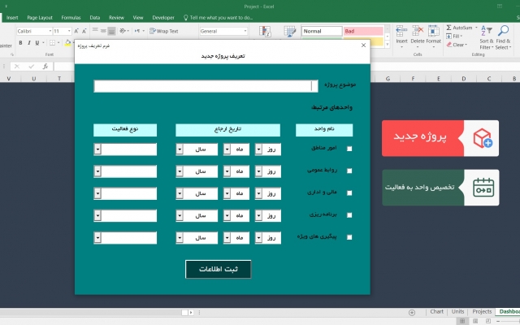Switch to the Projects sheet tab
520x325 pixels.
pos(482,312)
